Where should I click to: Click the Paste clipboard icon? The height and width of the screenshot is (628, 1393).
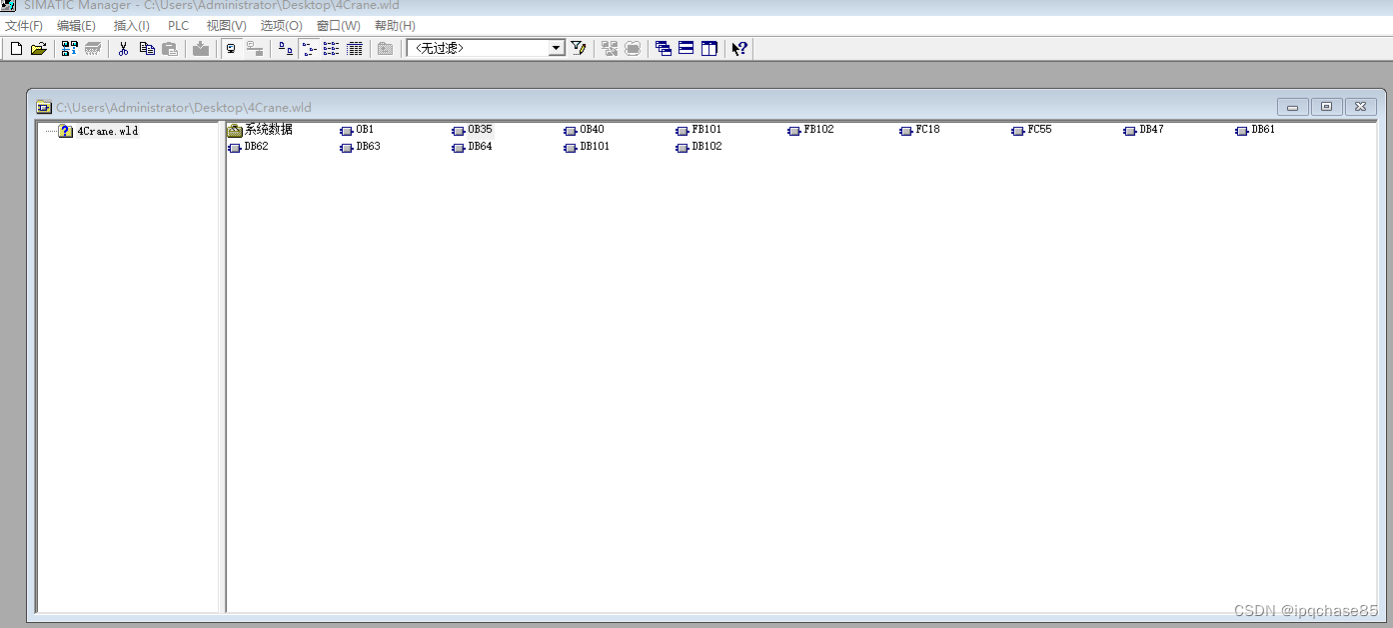[x=170, y=48]
